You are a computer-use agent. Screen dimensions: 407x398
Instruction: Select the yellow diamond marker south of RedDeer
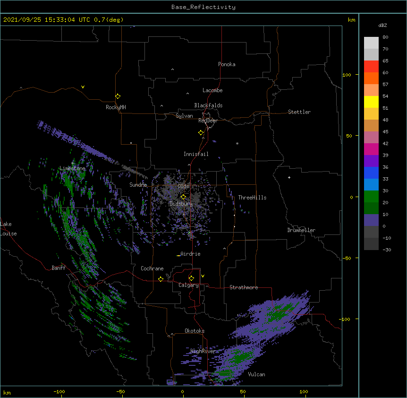(x=201, y=133)
